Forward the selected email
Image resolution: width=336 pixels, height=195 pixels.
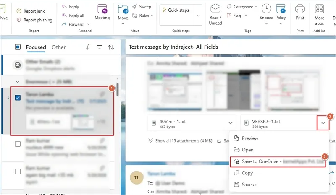73,24
